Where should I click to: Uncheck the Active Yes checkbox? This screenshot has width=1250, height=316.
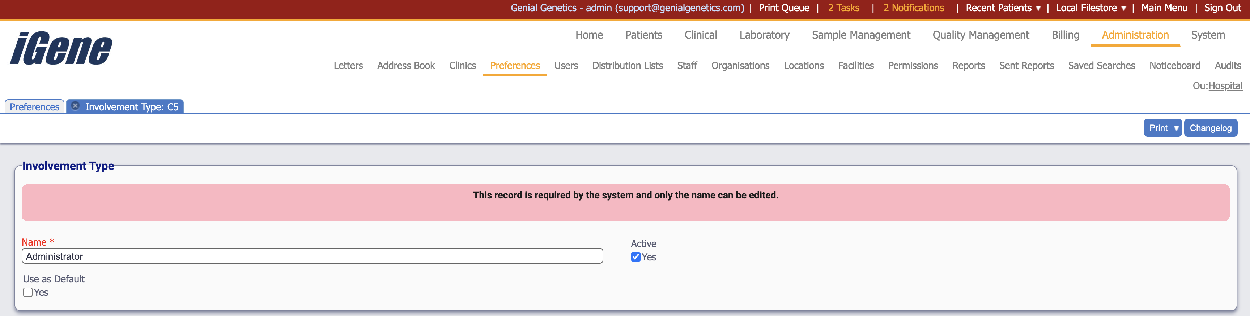pos(636,257)
